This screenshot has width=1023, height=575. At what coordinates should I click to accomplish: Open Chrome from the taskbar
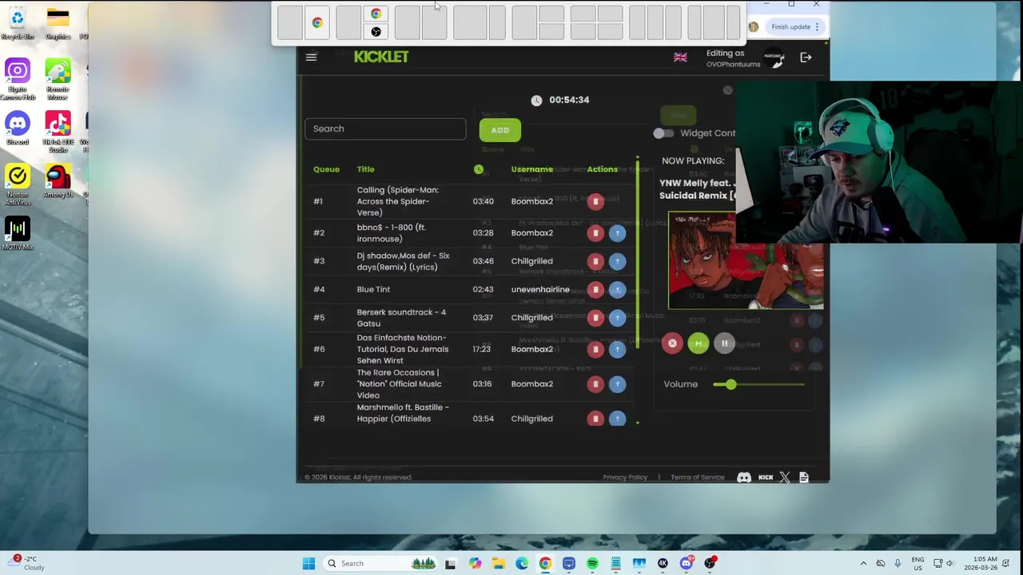click(x=545, y=564)
